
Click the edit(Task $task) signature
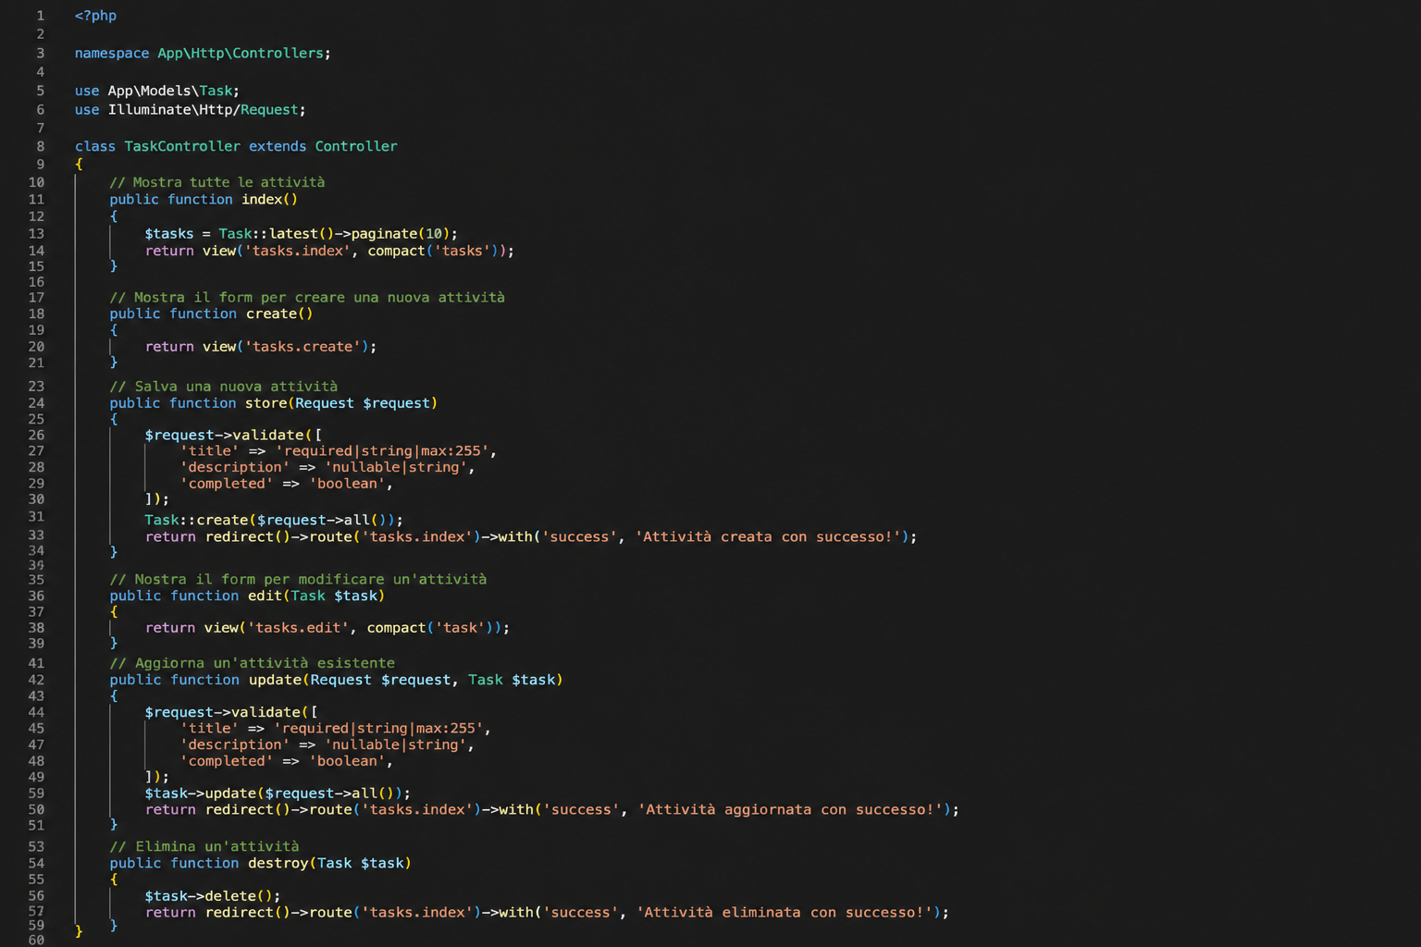316,596
